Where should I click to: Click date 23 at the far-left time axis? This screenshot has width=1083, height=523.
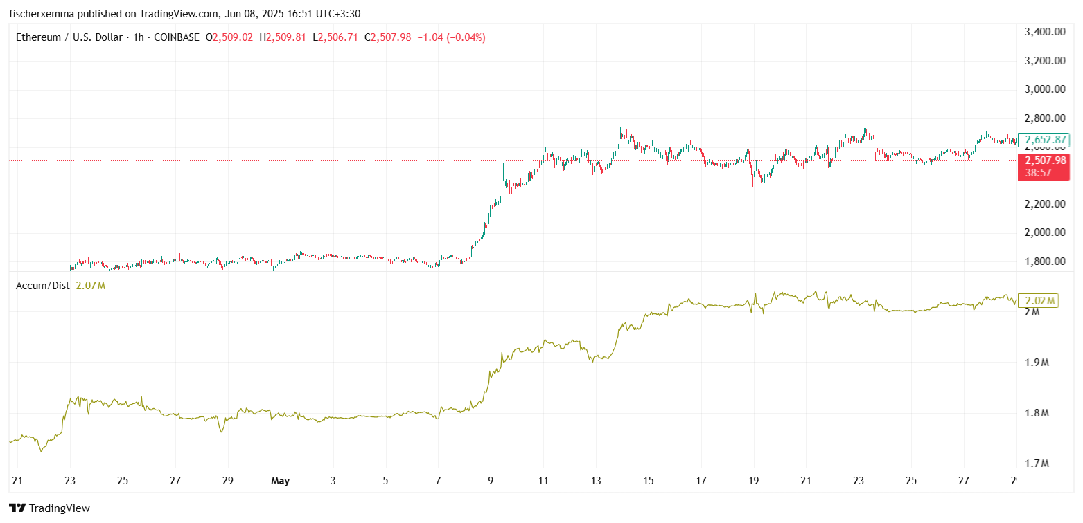tap(70, 481)
